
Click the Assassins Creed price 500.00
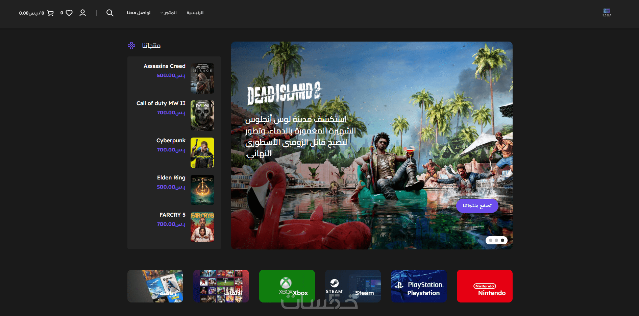171,75
